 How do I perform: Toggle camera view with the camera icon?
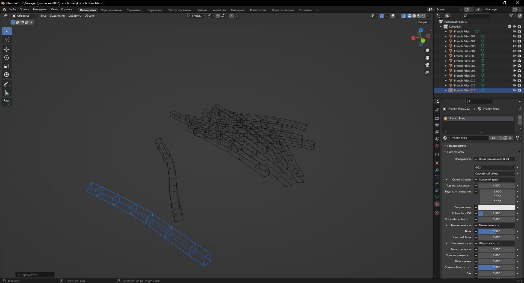[x=427, y=65]
